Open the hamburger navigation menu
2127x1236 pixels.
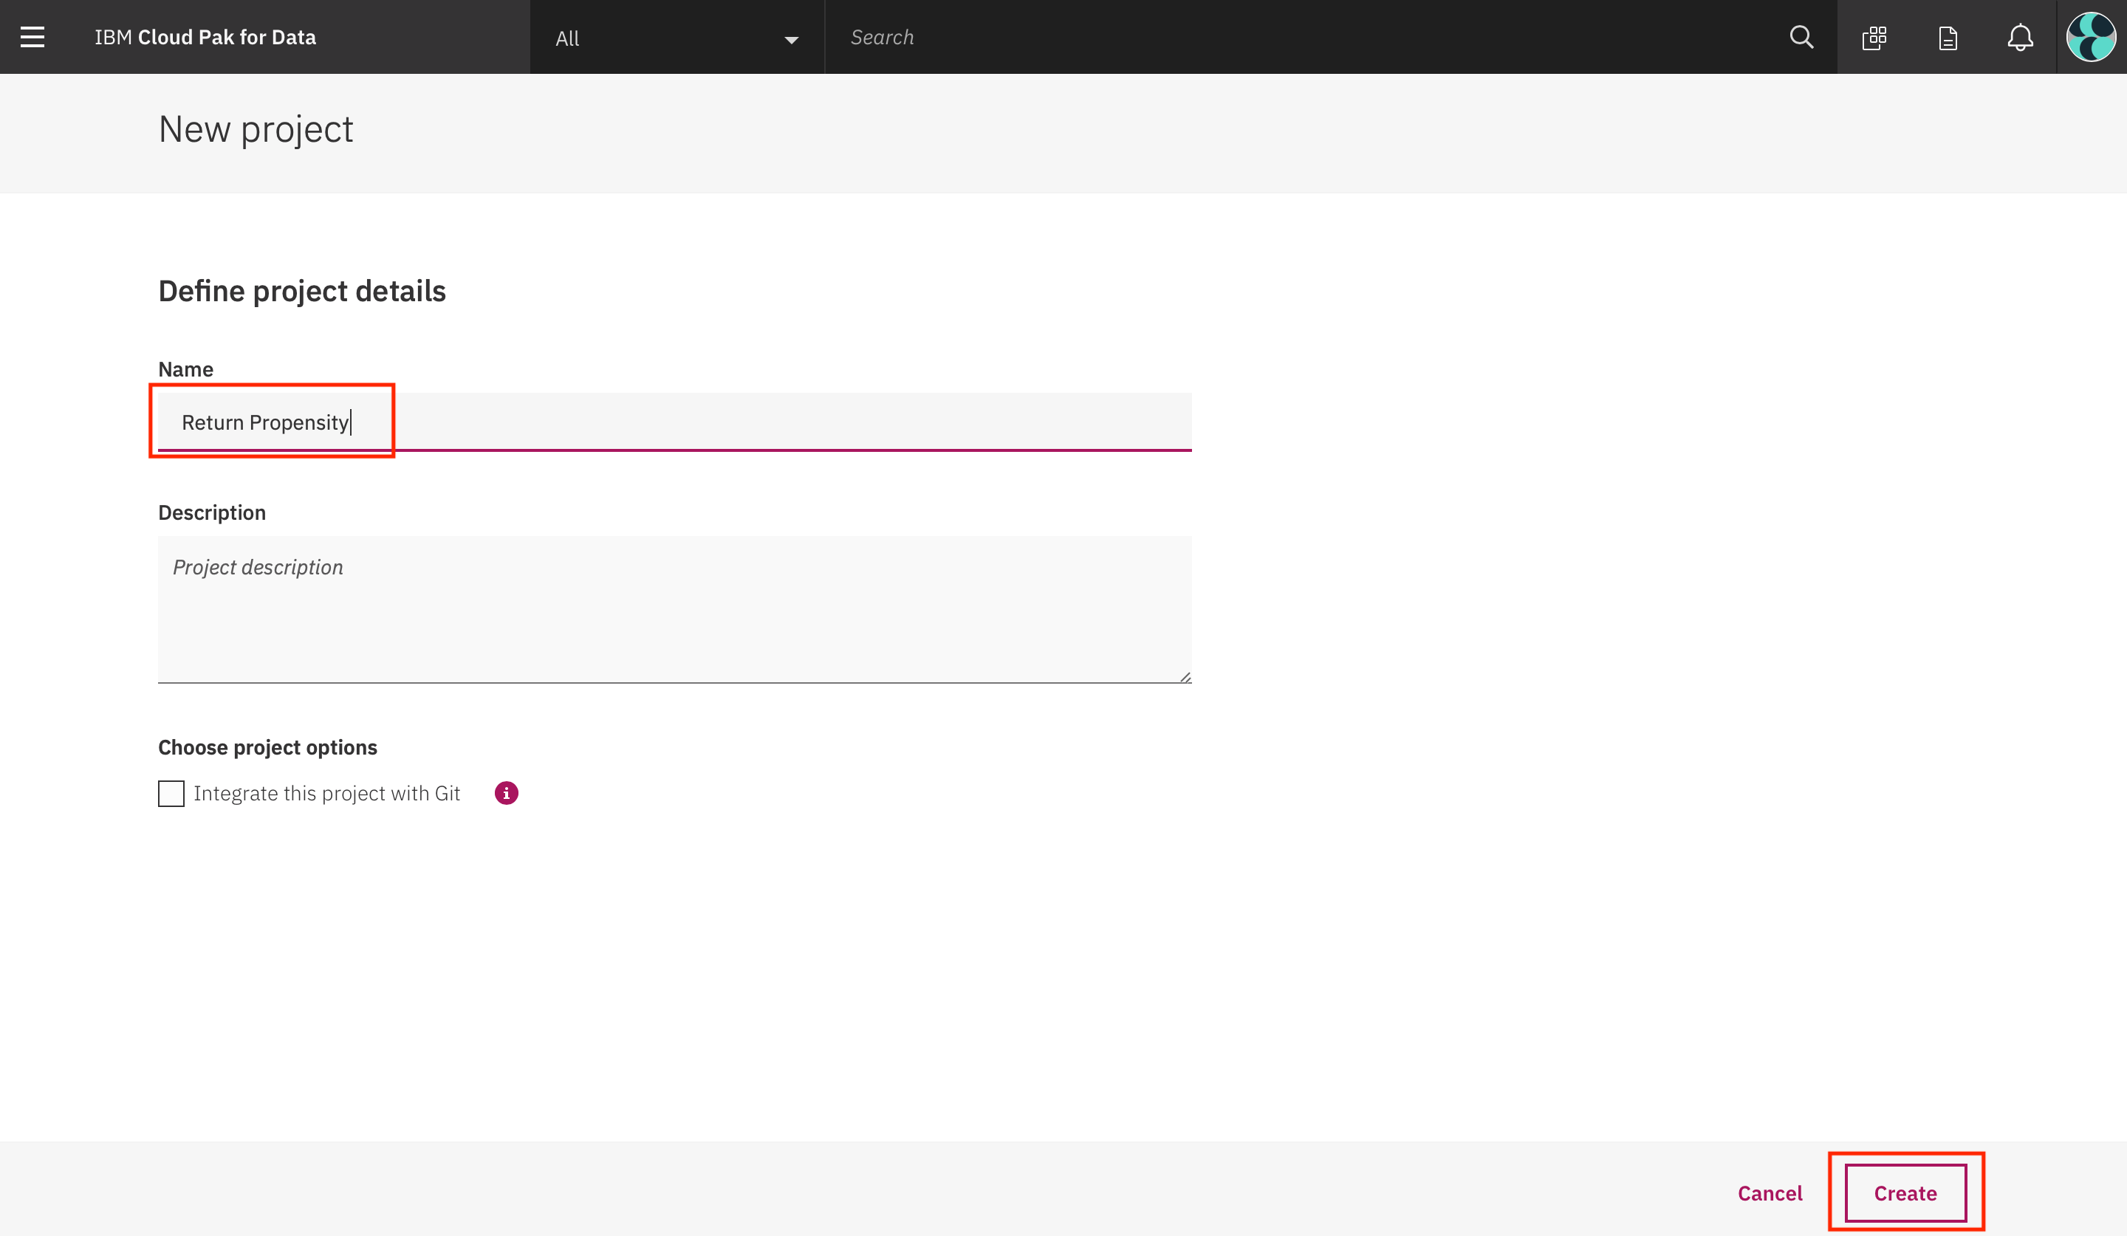click(x=32, y=37)
